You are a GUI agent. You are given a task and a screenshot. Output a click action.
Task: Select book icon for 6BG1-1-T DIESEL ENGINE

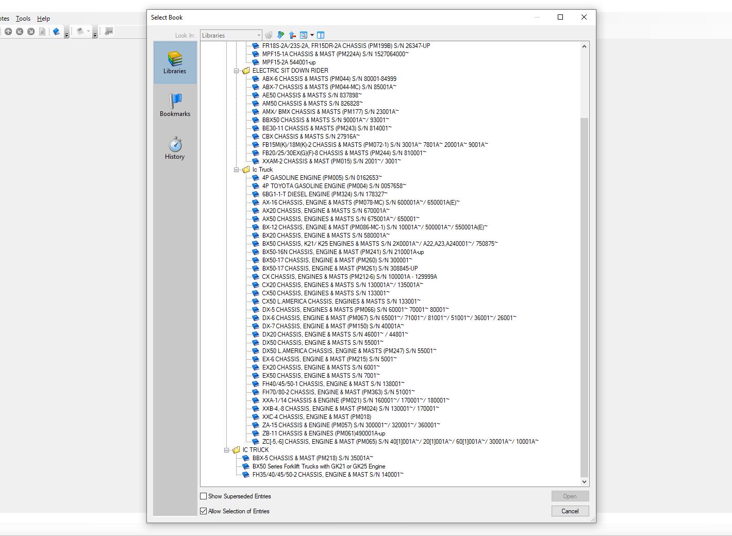[256, 194]
